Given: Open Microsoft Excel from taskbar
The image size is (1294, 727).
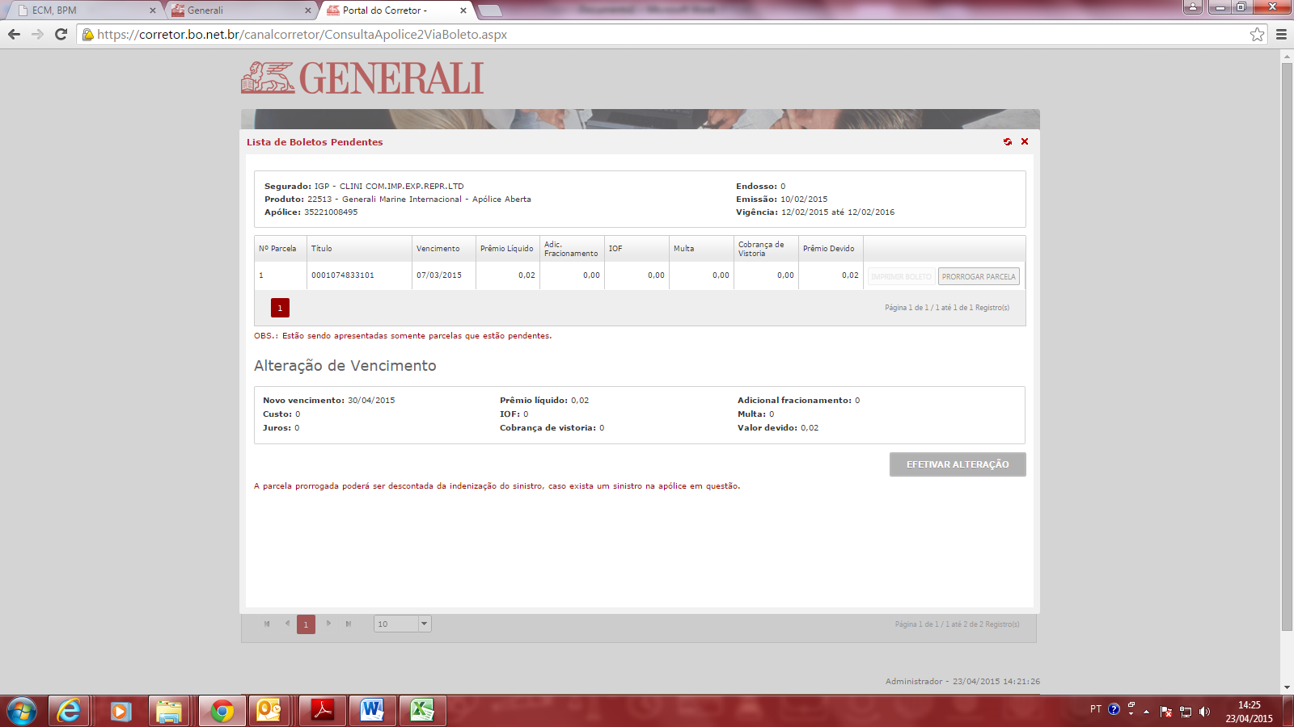Looking at the screenshot, I should (422, 711).
